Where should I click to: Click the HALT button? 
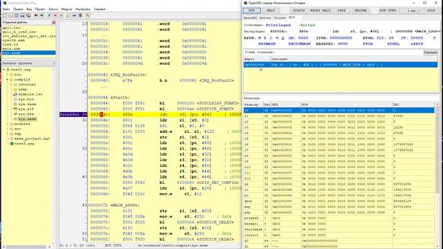(271, 10)
